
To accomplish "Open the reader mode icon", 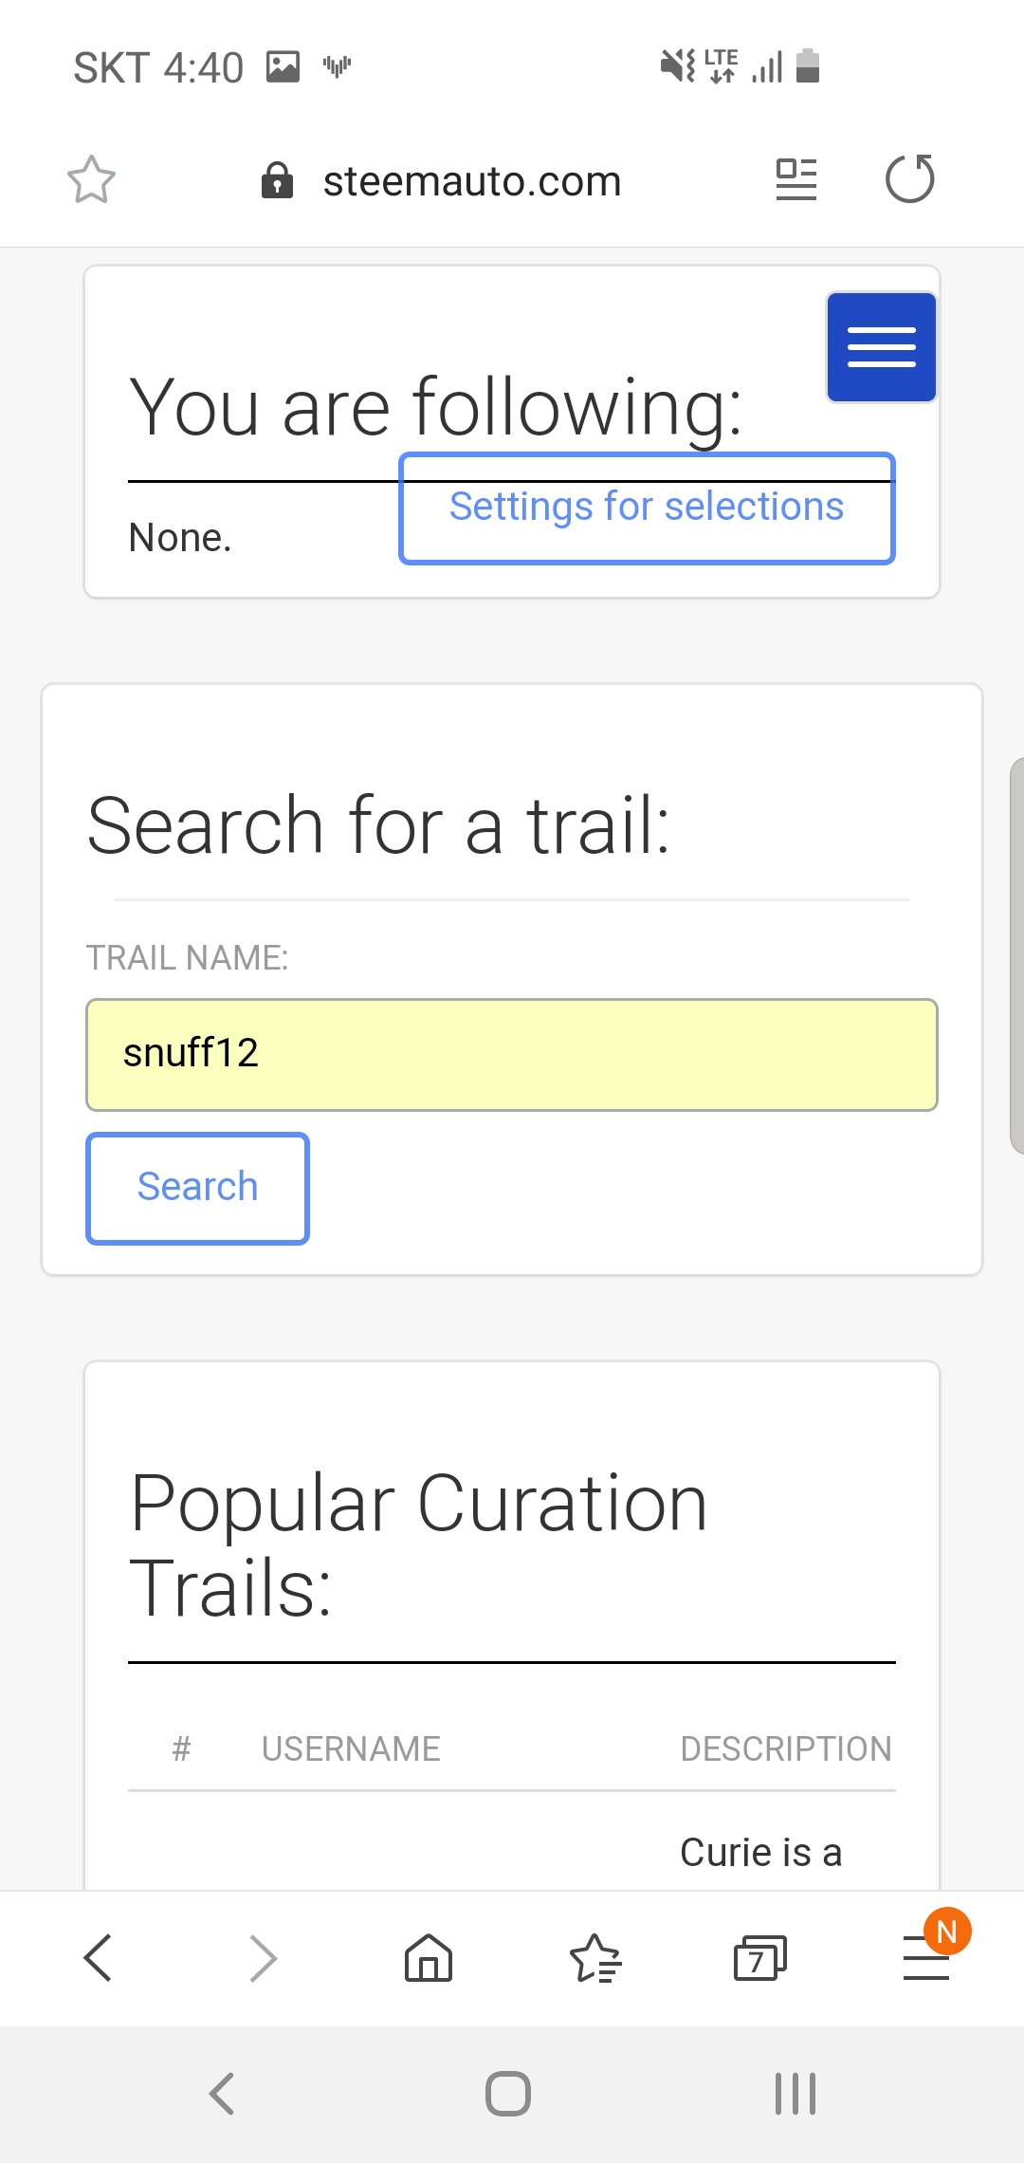I will point(795,179).
